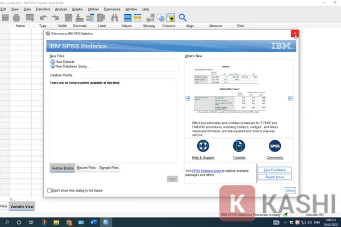Click the Report Issue button

click(x=275, y=177)
